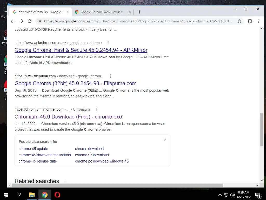266x200 pixels.
Task: Search for 'chrome 45 release date'
Action: [x=38, y=161]
